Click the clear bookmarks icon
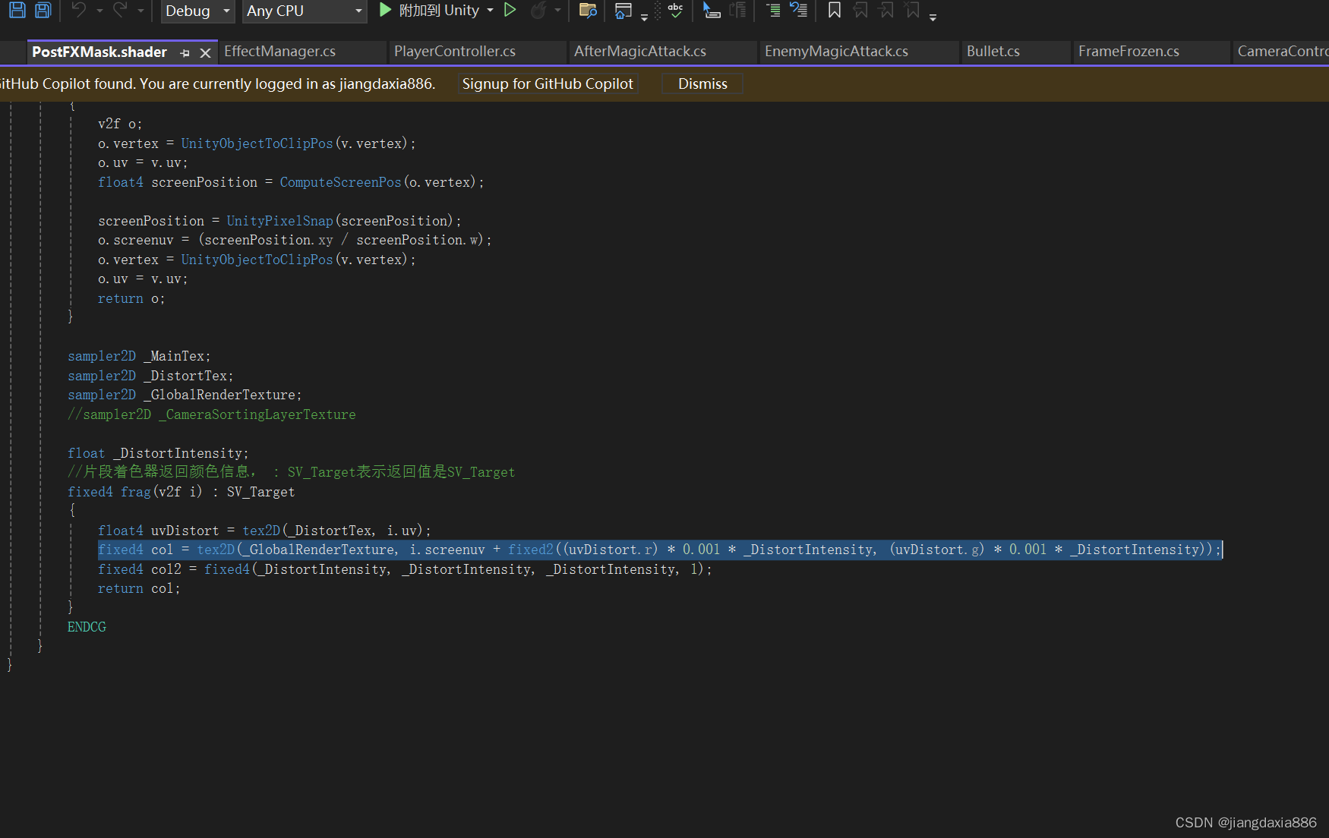The image size is (1329, 838). [x=912, y=10]
